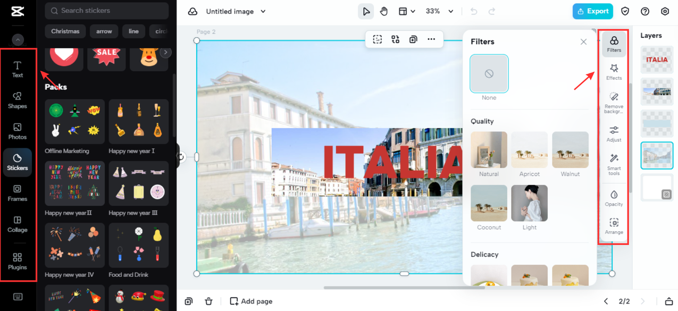Viewport: 678px width, 311px height.
Task: Select the arrow sticker tag
Action: point(104,31)
